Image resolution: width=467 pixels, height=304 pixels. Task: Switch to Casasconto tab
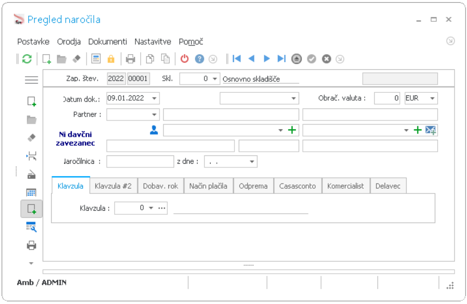coord(297,186)
